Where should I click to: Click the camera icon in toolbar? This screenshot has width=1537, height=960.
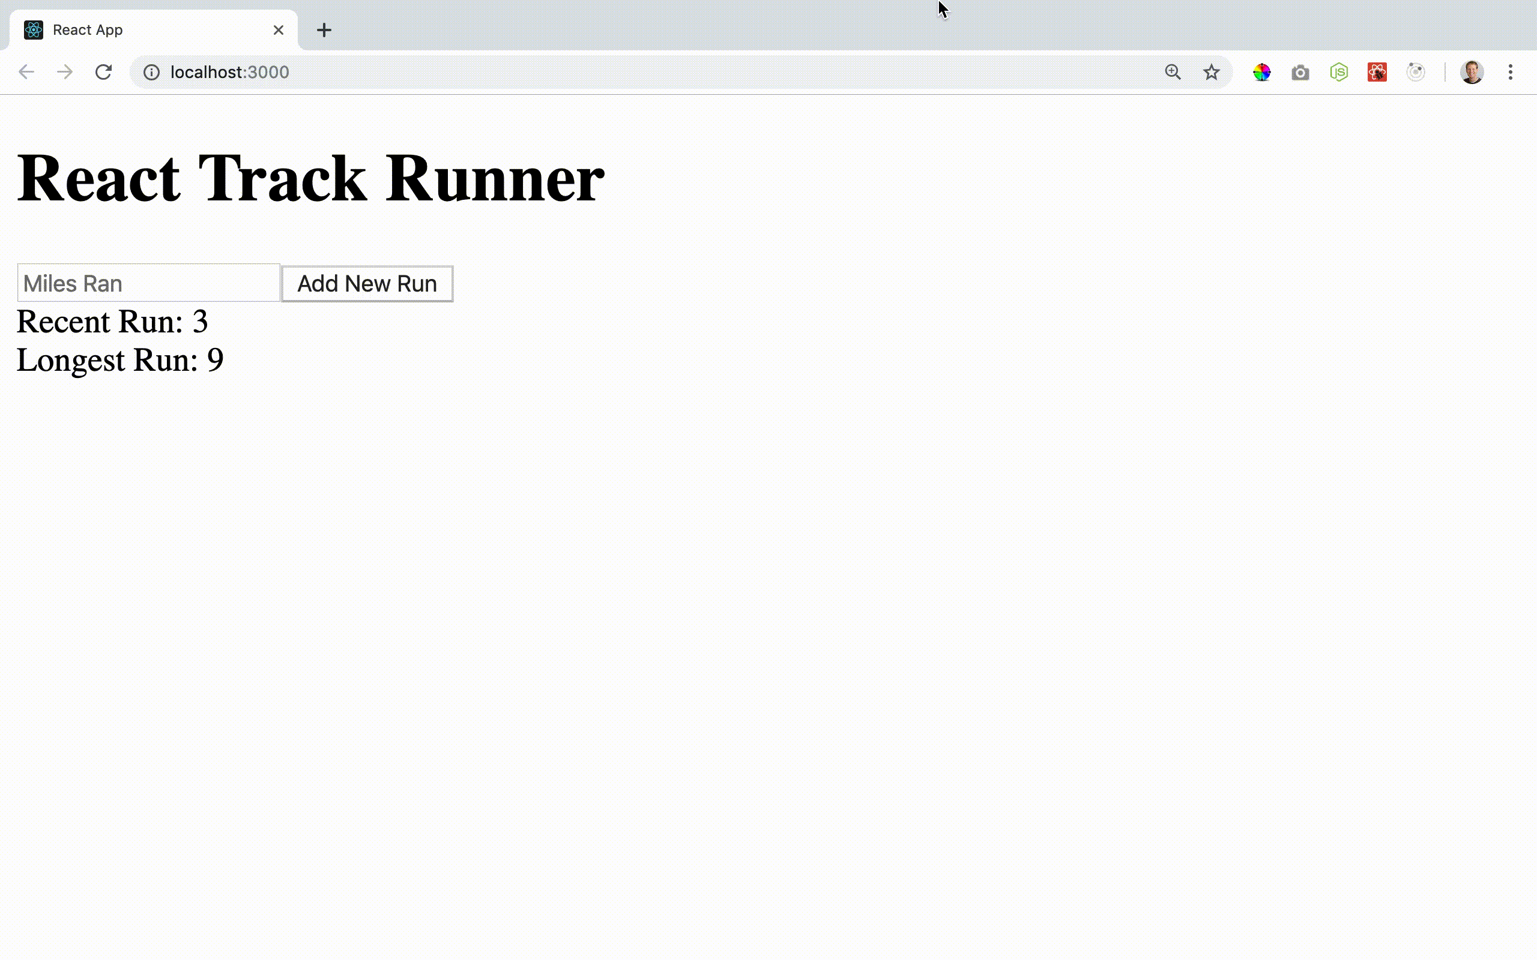(1300, 72)
